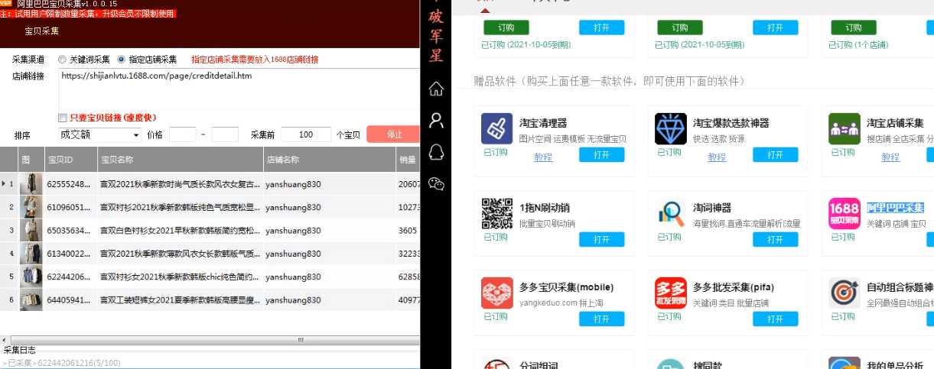Click the highlighted 阿里巴巴采集 title text
The height and width of the screenshot is (369, 934).
(x=895, y=208)
